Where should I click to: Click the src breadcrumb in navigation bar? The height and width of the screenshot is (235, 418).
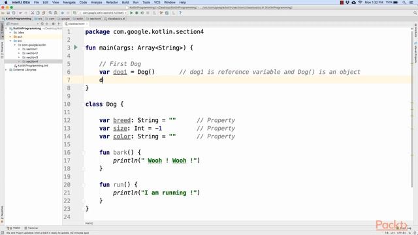pos(39,19)
